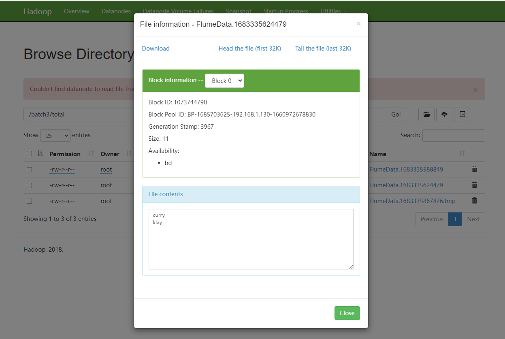The image size is (505, 339).
Task: Dismiss the red datanode error alert
Action: (475, 90)
